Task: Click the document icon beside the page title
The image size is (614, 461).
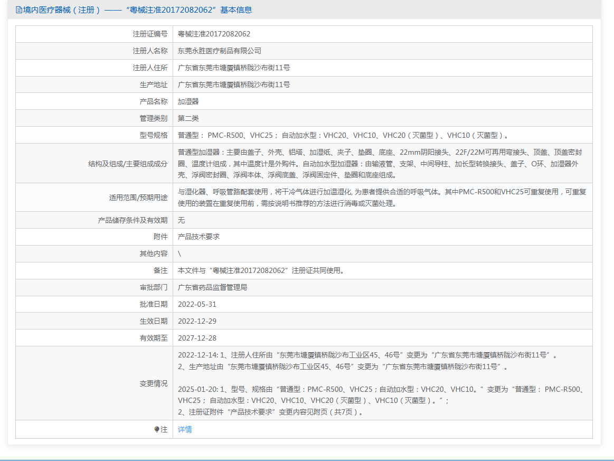Action: click(x=18, y=10)
